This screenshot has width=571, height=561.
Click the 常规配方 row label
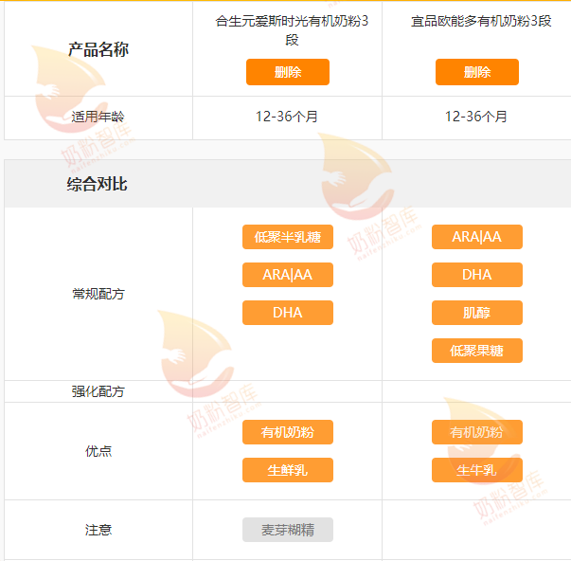(98, 294)
